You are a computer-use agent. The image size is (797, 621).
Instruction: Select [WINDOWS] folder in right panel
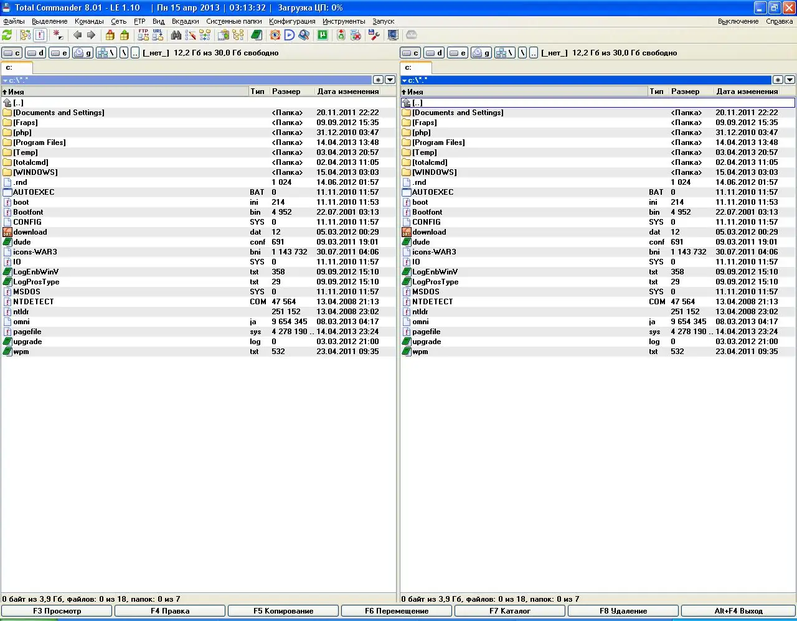click(x=598, y=172)
